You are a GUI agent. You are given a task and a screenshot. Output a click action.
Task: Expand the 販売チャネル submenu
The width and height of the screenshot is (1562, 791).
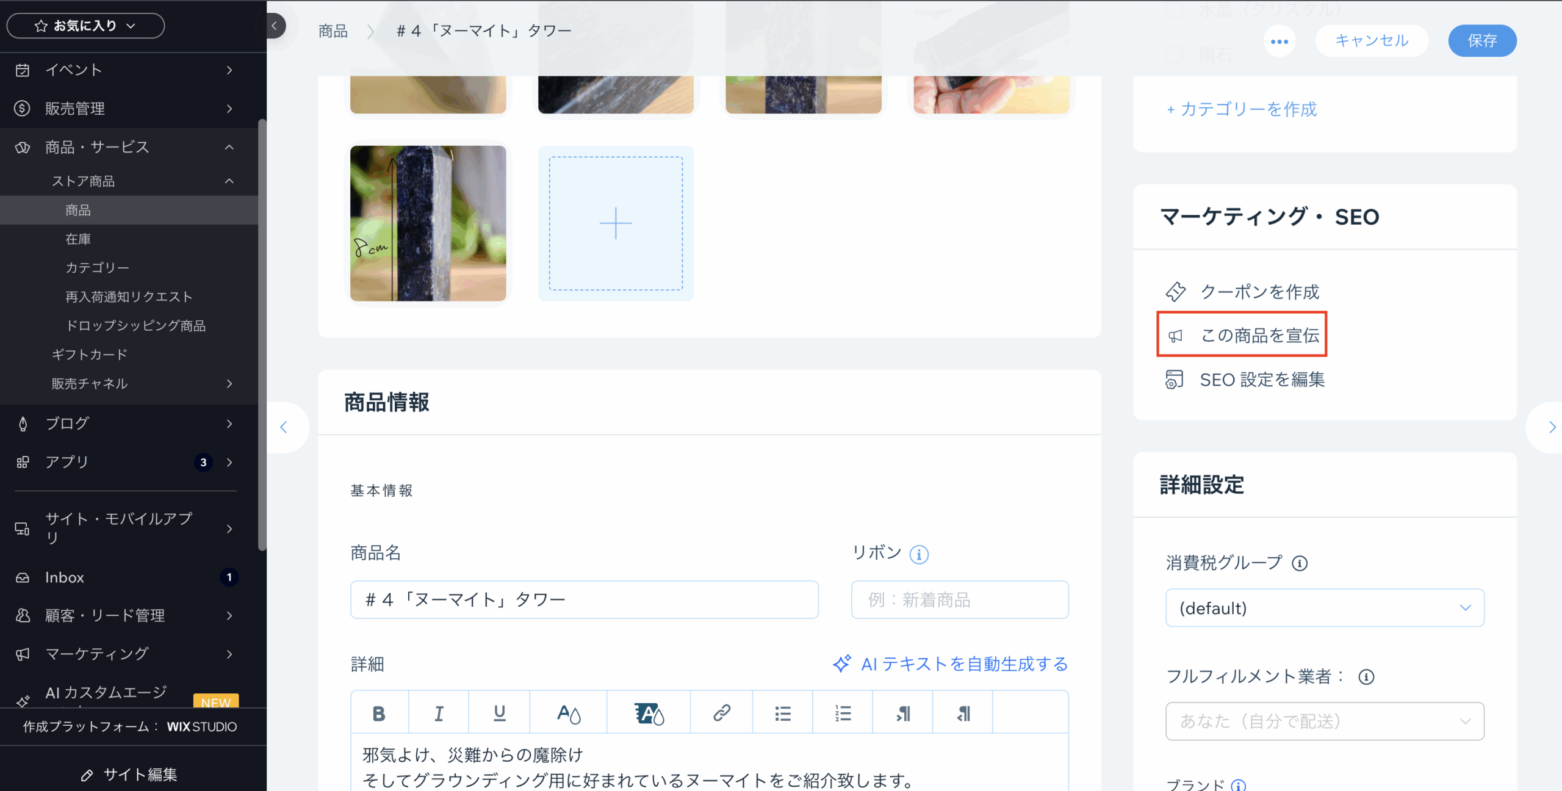pos(229,383)
